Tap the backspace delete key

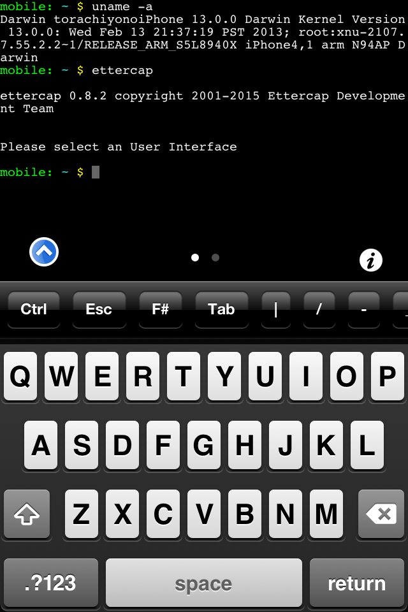pyautogui.click(x=381, y=514)
